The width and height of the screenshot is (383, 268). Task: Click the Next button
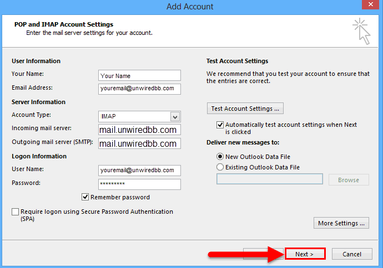click(305, 254)
